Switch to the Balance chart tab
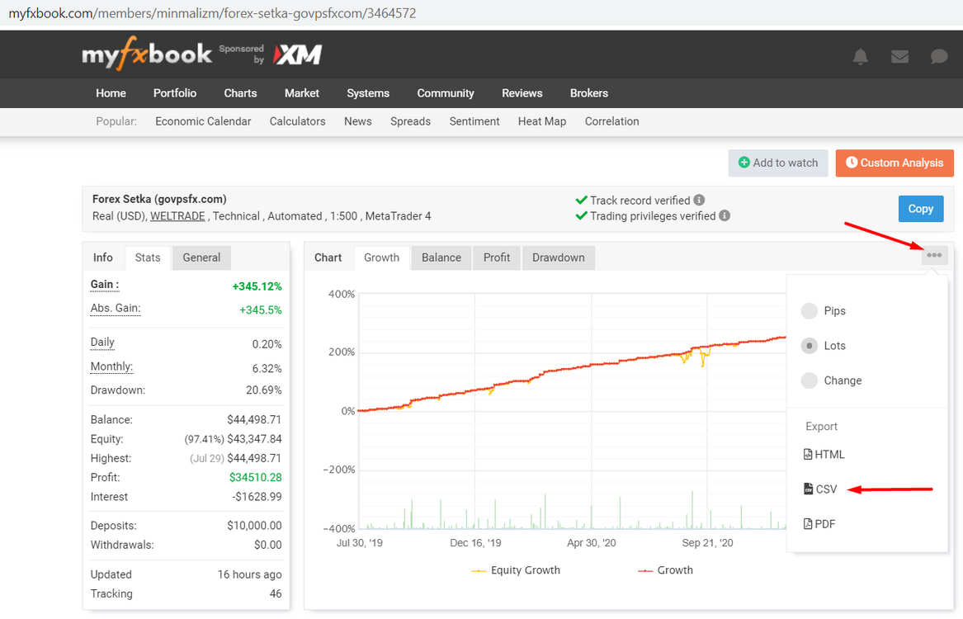 [441, 258]
